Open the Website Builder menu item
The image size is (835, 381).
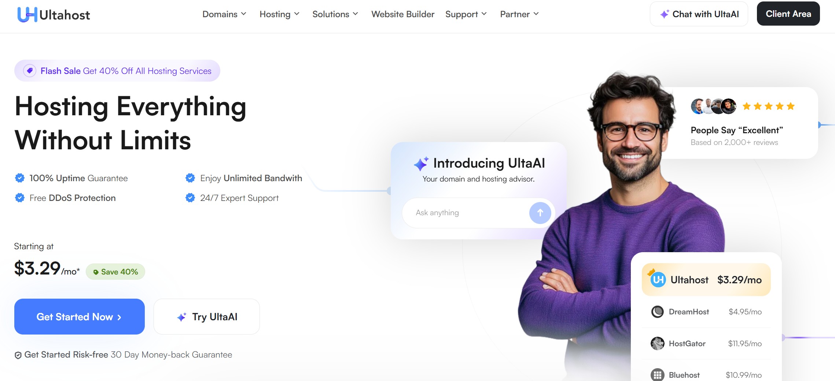402,14
